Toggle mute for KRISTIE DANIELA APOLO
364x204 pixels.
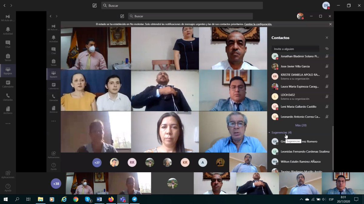[x=327, y=76]
